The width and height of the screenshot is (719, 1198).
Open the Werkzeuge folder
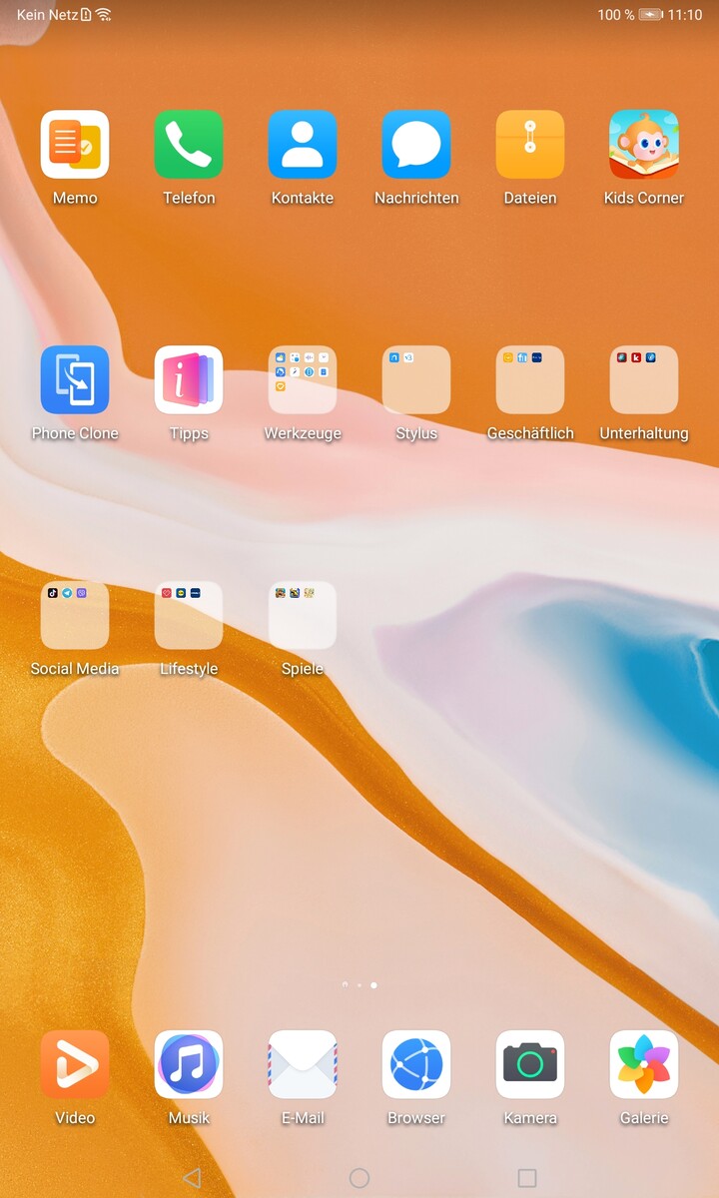pyautogui.click(x=303, y=380)
